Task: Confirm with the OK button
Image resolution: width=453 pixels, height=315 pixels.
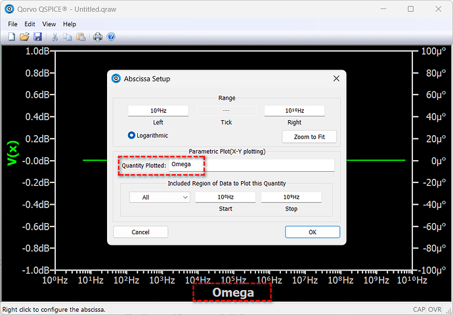Action: tap(312, 232)
